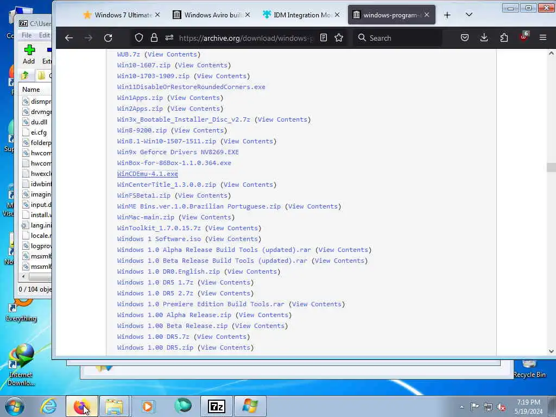Open Firefox hamburger menu
Image resolution: width=556 pixels, height=417 pixels.
click(543, 37)
